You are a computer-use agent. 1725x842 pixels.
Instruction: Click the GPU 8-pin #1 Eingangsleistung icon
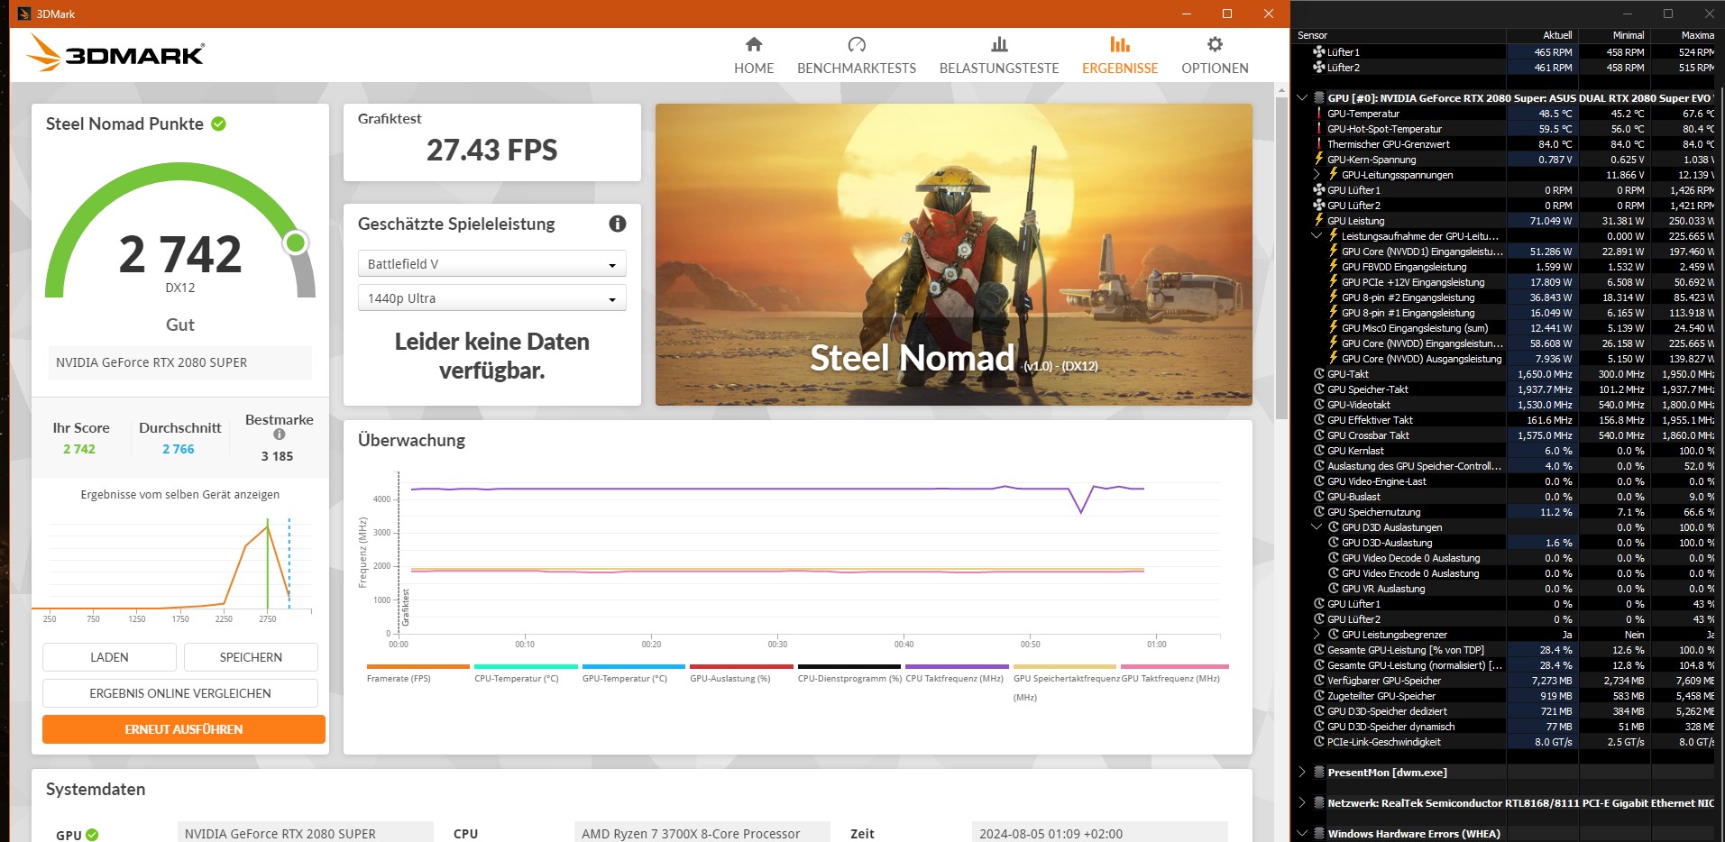point(1333,313)
